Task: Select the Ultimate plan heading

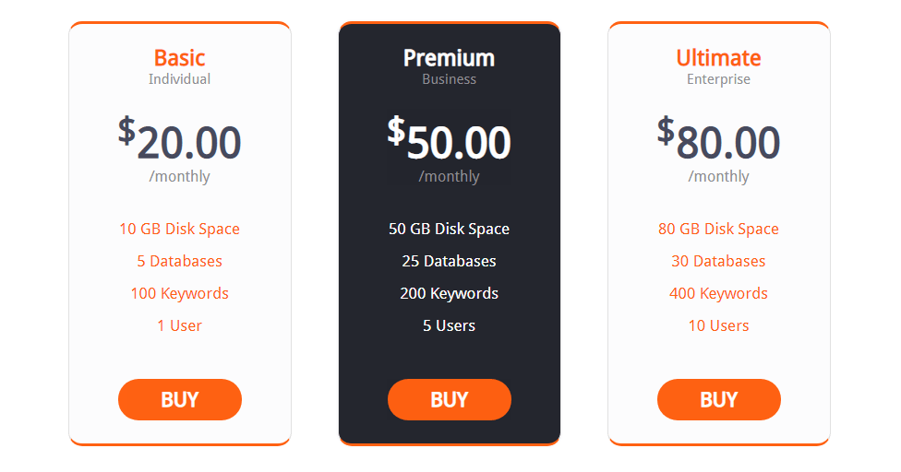Action: 719,58
